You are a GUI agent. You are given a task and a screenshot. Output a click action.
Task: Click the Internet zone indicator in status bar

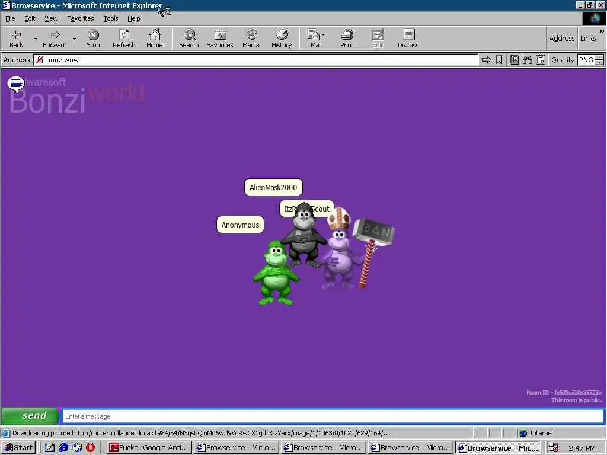[537, 433]
